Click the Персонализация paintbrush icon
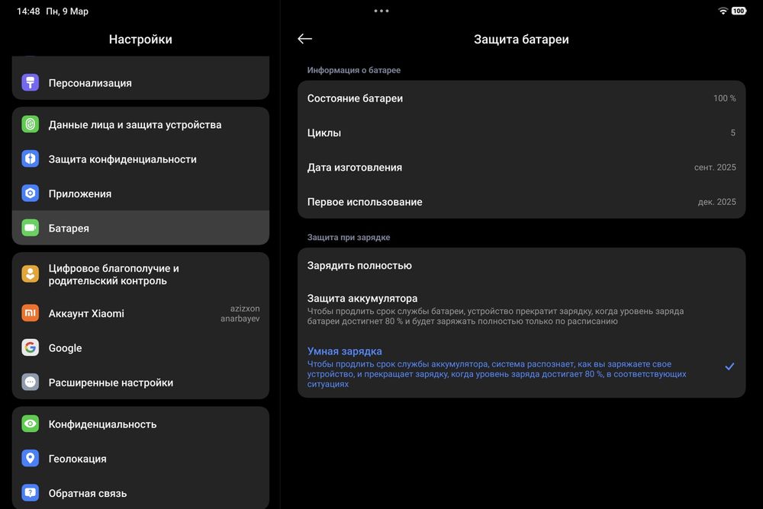 [x=31, y=82]
